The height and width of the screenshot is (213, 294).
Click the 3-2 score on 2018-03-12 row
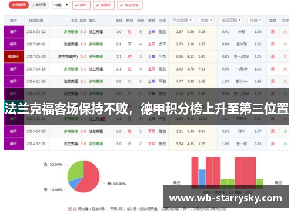[83, 32]
